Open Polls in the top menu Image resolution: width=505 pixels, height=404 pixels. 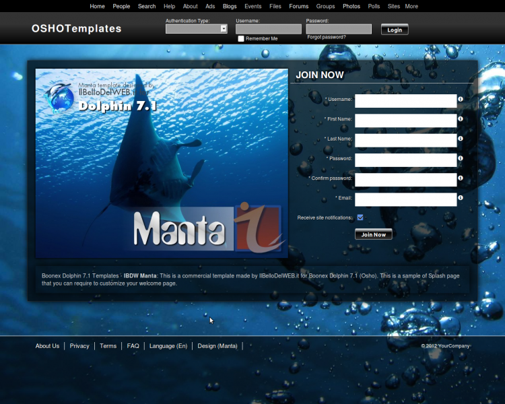click(x=374, y=6)
